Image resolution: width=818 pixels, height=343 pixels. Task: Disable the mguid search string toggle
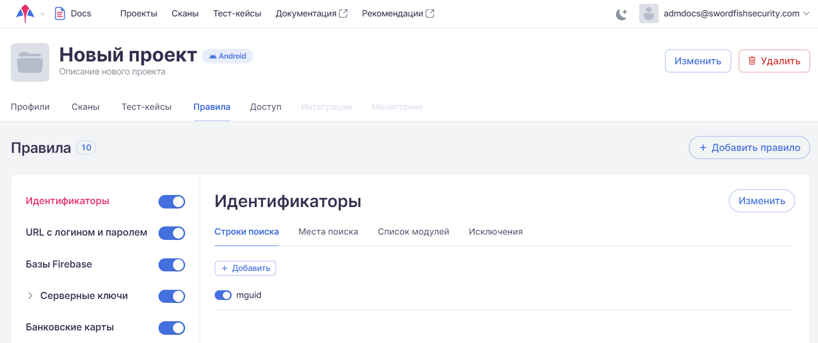click(223, 295)
